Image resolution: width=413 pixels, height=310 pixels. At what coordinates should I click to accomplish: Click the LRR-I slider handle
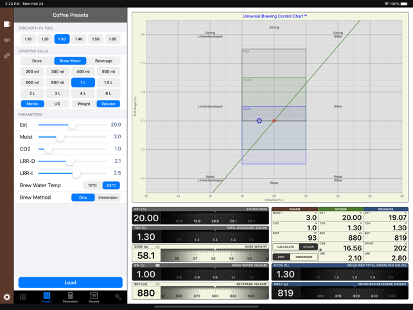coord(76,173)
